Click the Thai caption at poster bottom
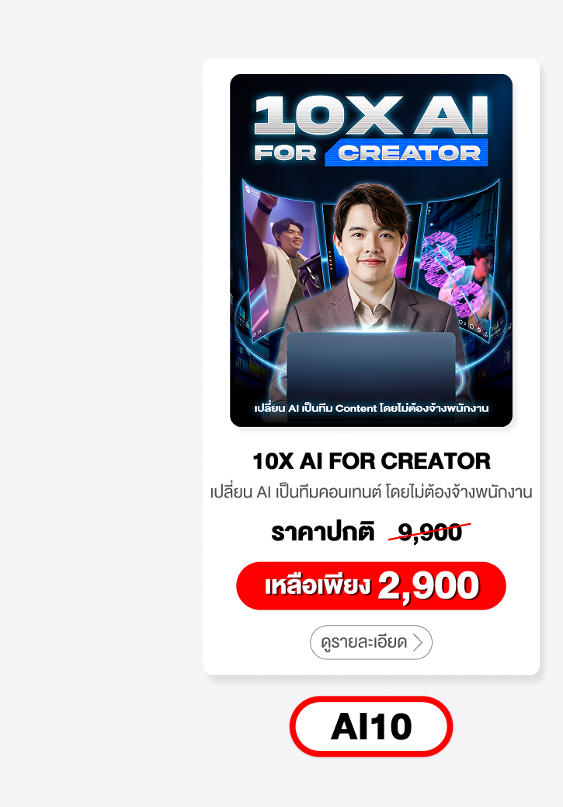 pyautogui.click(x=371, y=408)
